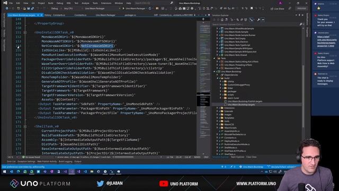Collapse the UnoInstallSDKTask_v0 code block
The width and height of the screenshot is (339, 191).
tap(25, 32)
